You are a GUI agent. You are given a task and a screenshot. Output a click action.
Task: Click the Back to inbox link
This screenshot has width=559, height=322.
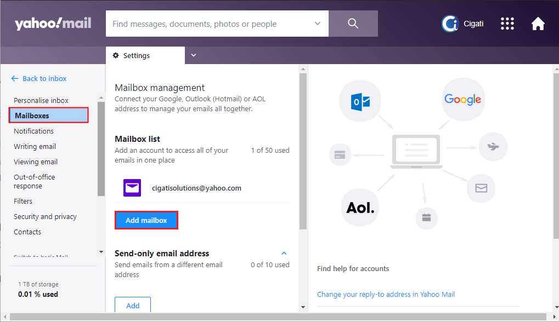(44, 78)
